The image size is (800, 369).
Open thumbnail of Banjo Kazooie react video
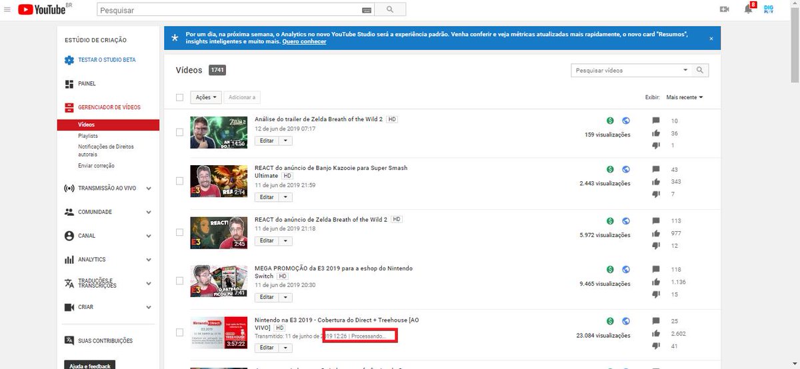(219, 181)
